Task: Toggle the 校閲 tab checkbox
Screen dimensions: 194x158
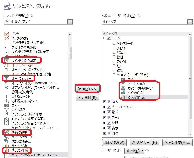Action: [109, 123]
